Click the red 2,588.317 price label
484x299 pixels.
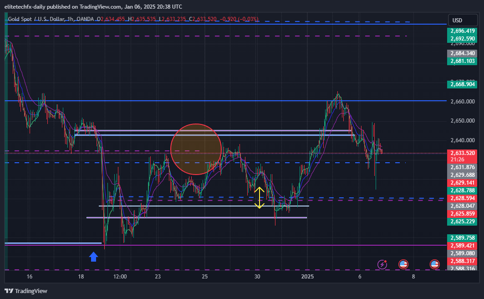(463, 261)
